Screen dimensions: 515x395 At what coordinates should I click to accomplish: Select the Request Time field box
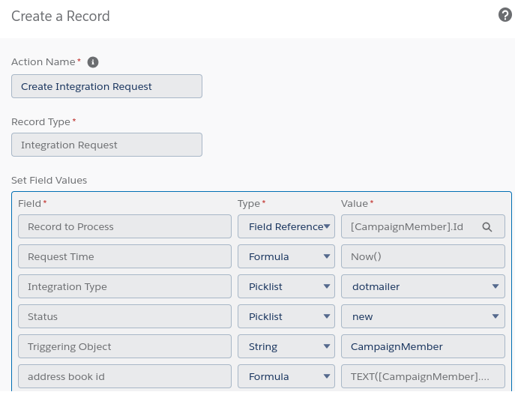124,257
